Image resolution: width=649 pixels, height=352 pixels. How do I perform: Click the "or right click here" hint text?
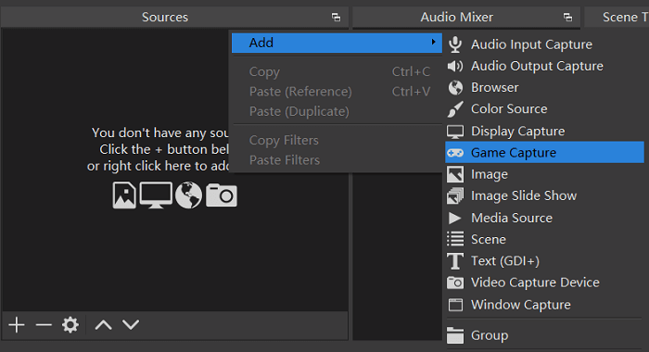coord(158,166)
